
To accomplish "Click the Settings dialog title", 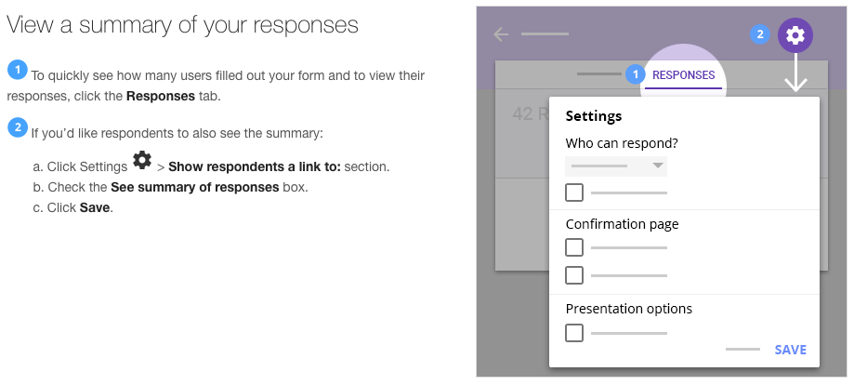I will 594,116.
